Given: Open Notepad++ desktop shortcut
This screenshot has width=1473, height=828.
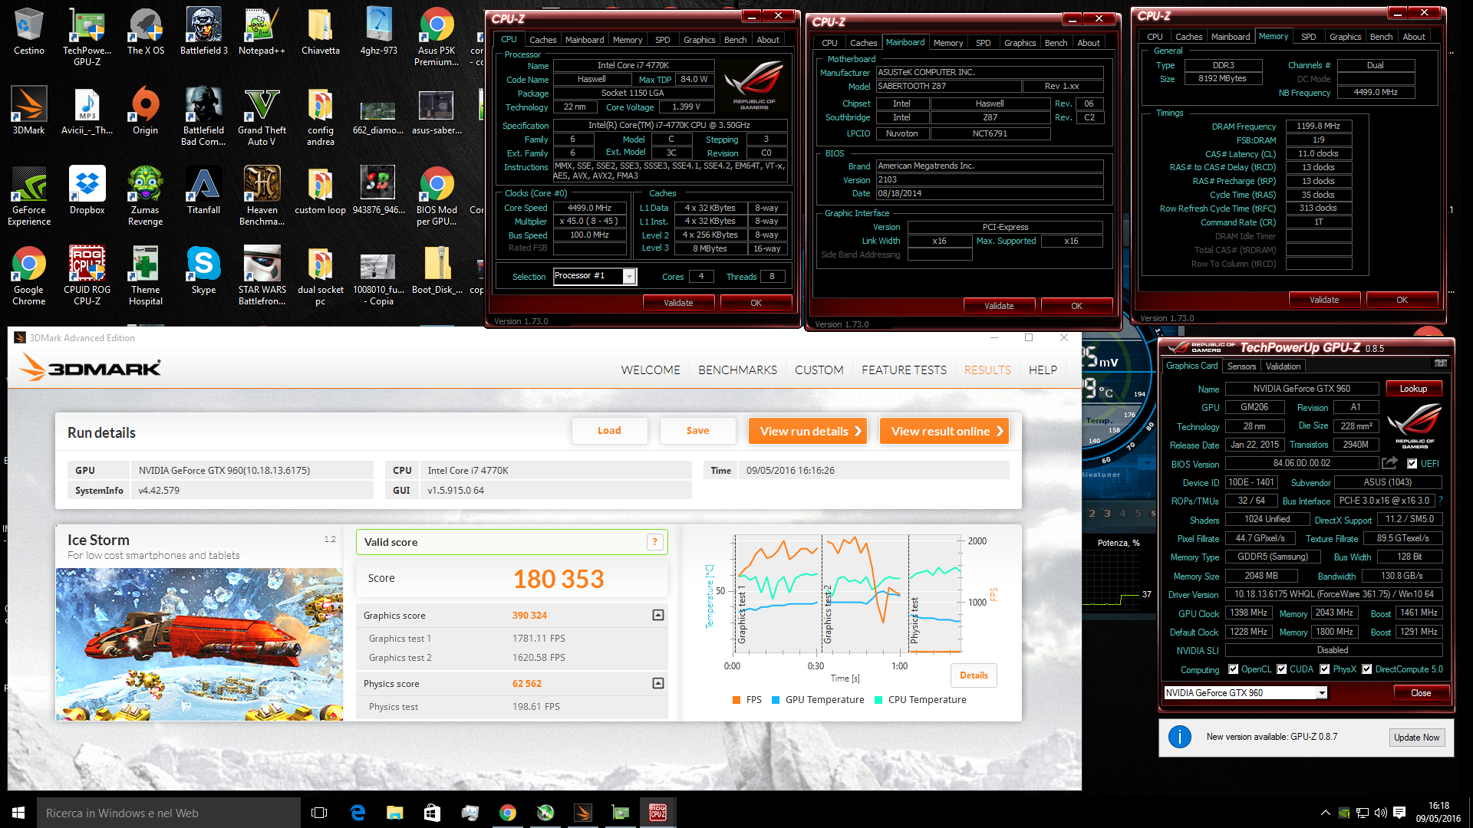Looking at the screenshot, I should (262, 31).
